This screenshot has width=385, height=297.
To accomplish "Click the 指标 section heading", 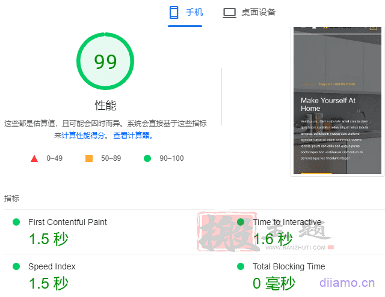I will click(x=11, y=199).
